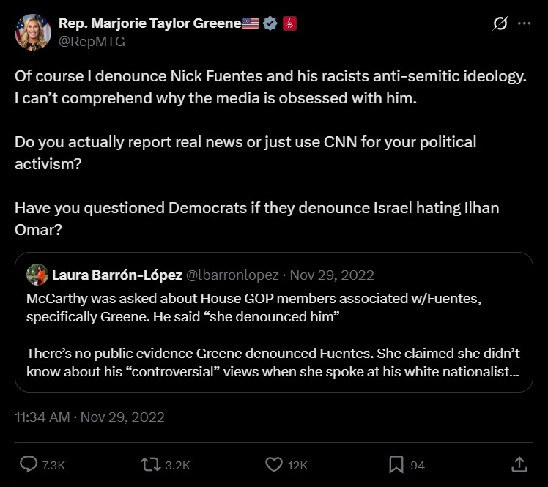548x487 pixels.
Task: Click the quoted tweet's Nov 29, 2022 date
Action: [x=332, y=275]
